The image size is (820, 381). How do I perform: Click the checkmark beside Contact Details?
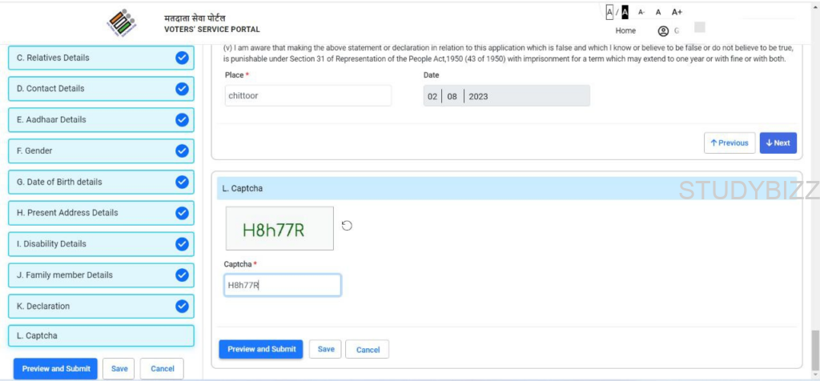click(182, 89)
